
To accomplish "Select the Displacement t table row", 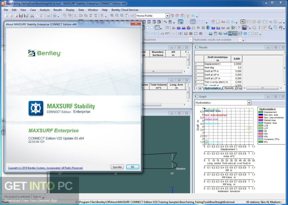I will [x=218, y=64].
